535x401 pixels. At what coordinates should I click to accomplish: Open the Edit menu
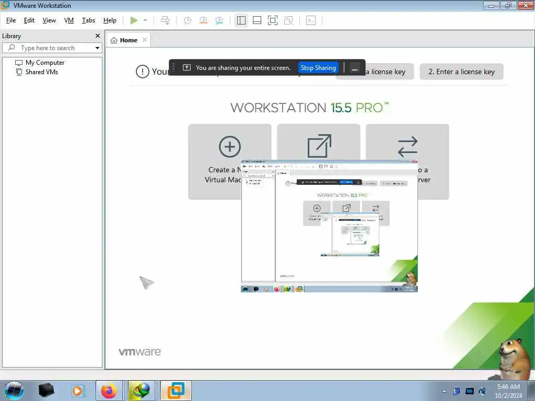click(x=29, y=20)
